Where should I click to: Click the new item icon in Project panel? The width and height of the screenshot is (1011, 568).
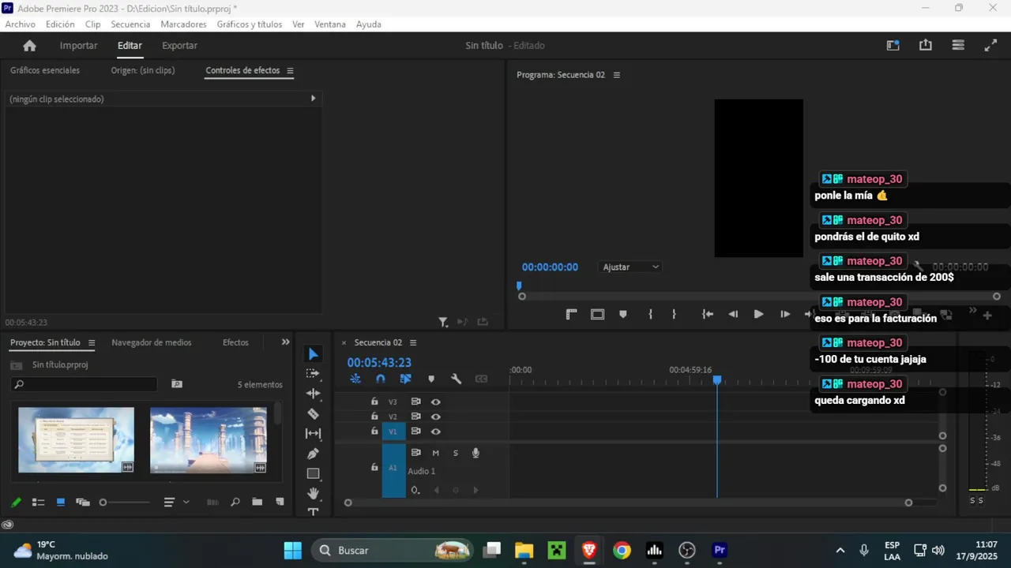(x=279, y=502)
